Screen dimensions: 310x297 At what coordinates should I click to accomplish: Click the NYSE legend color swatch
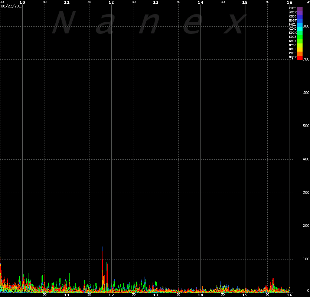(x=300, y=45)
